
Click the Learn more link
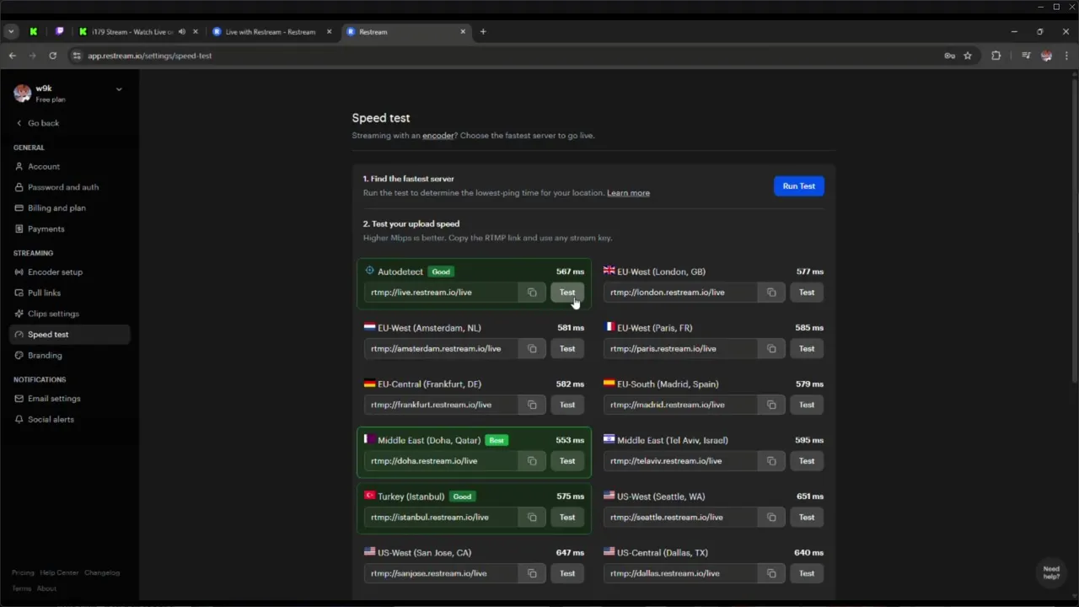[628, 193]
